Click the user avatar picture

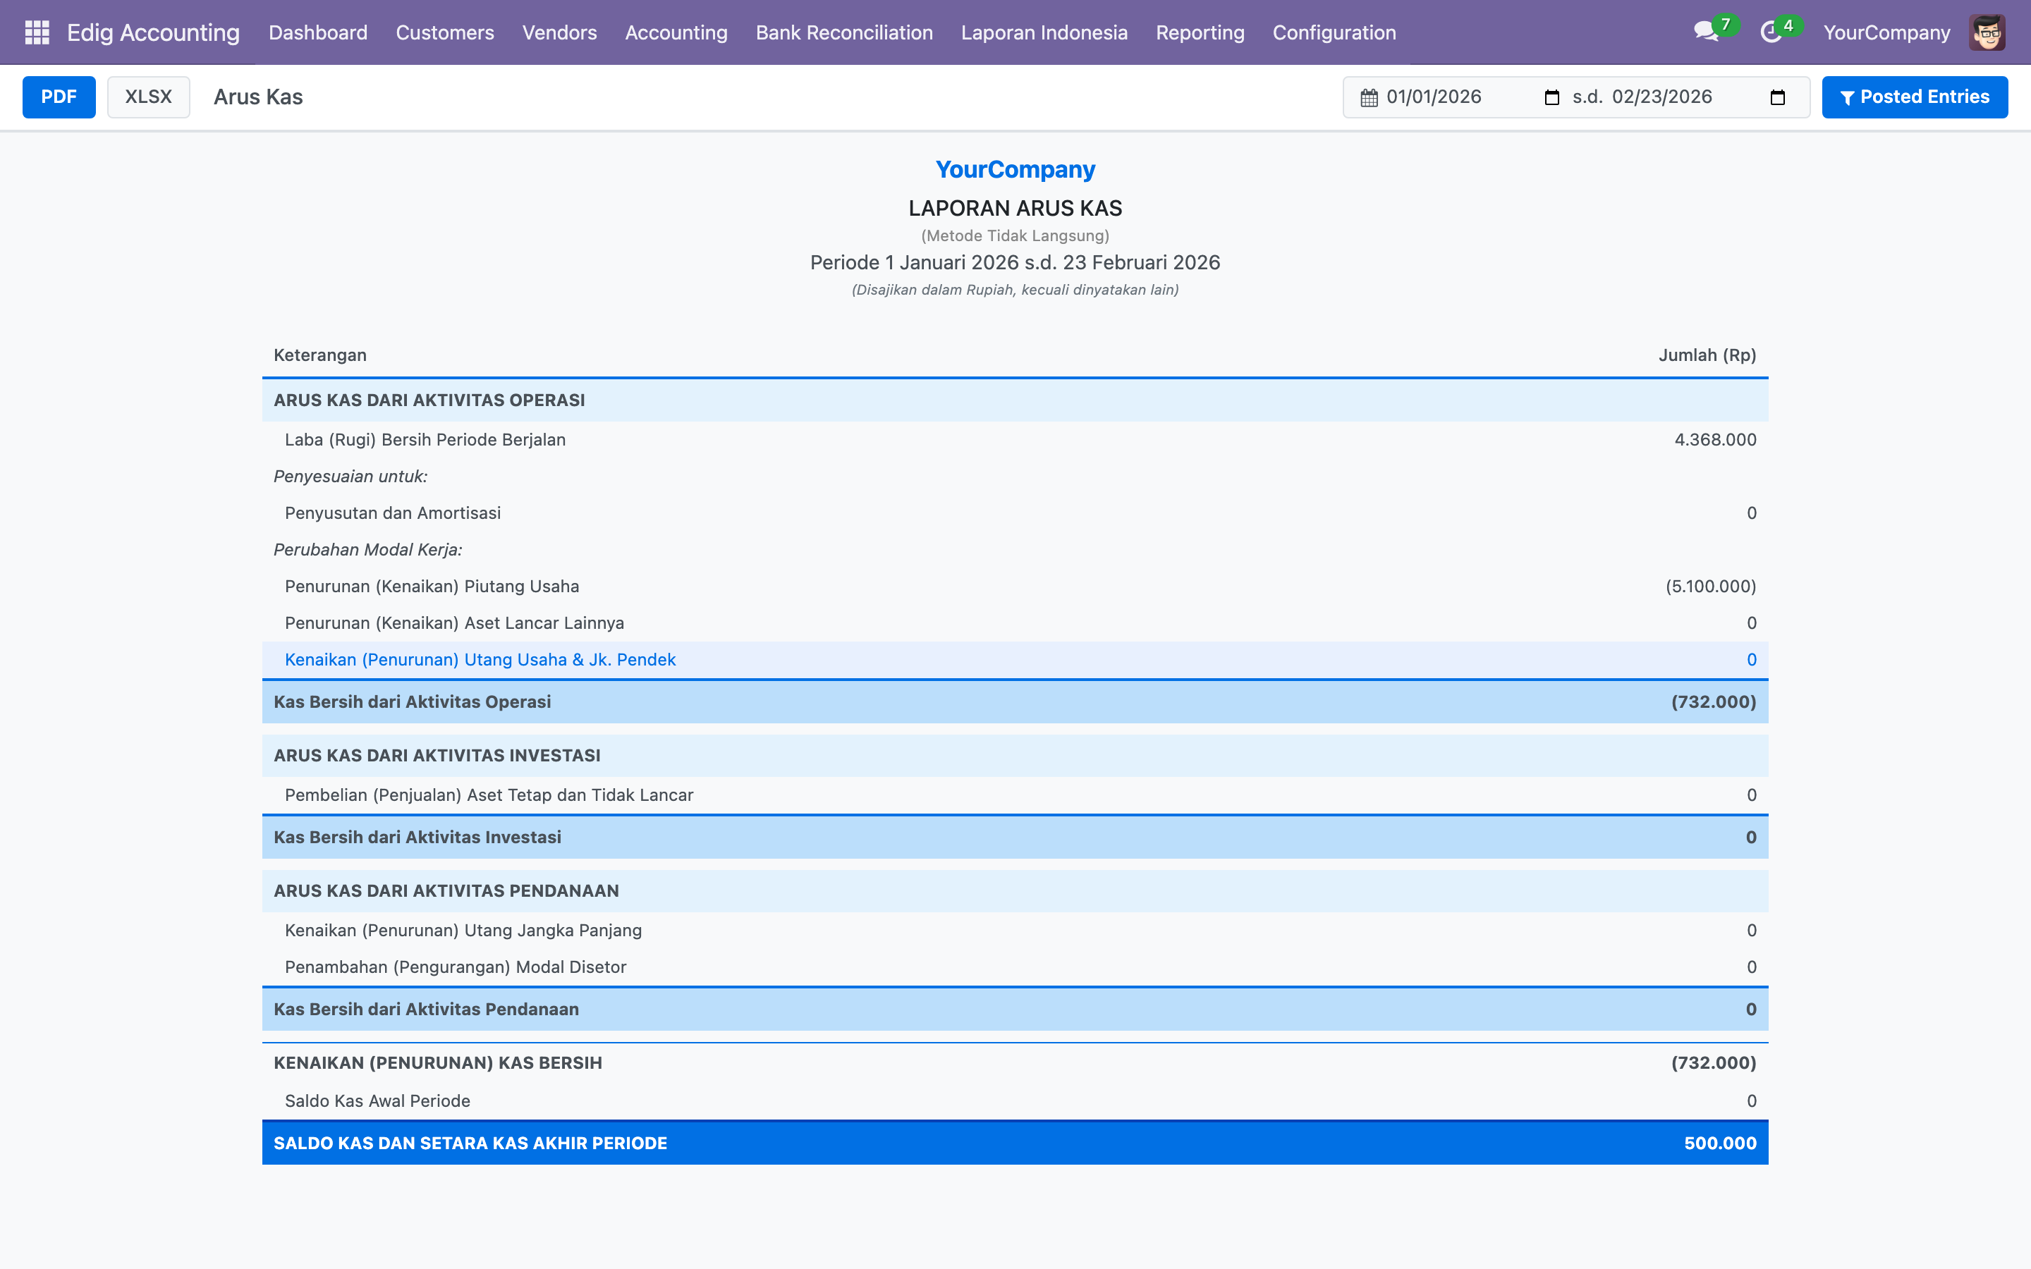(1987, 32)
